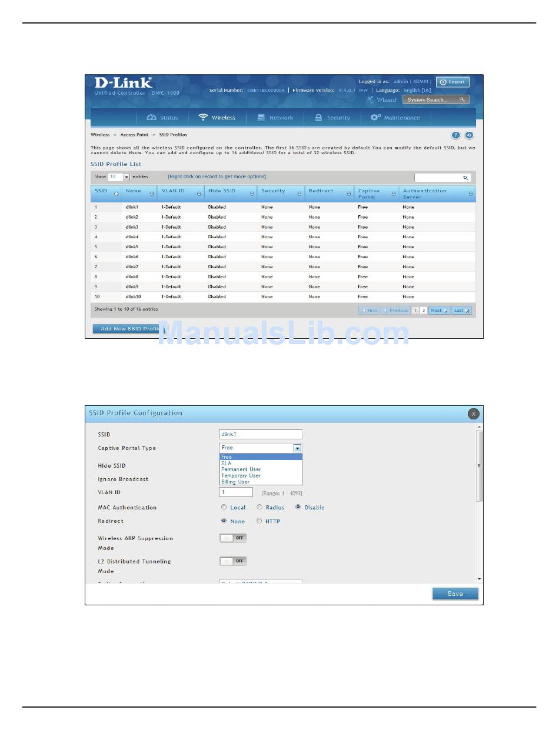Select Local for MAC Authentication
The height and width of the screenshot is (730, 559).
pos(224,507)
